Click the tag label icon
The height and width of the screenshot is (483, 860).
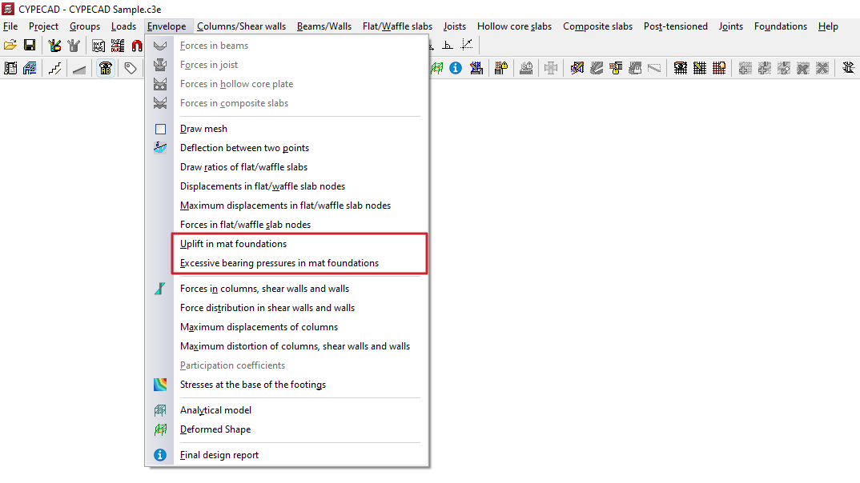point(130,68)
